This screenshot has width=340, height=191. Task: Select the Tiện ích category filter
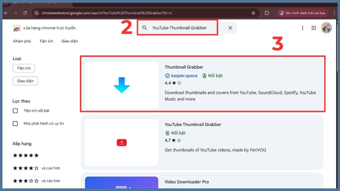pos(24,68)
